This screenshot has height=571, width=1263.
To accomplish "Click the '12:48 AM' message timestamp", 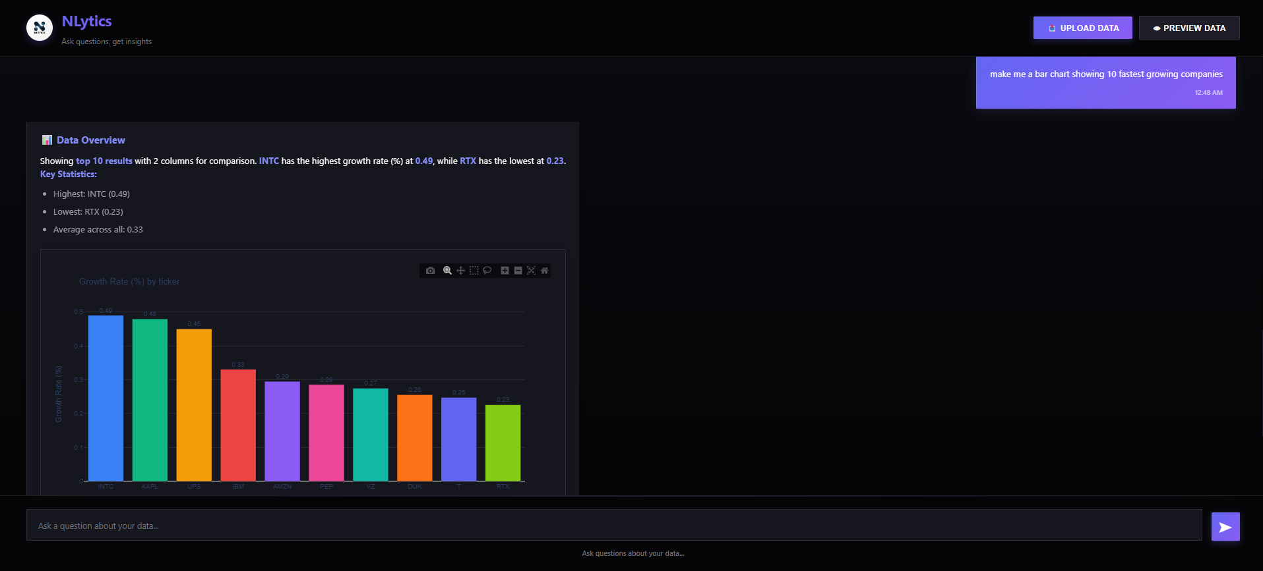I will [x=1209, y=92].
